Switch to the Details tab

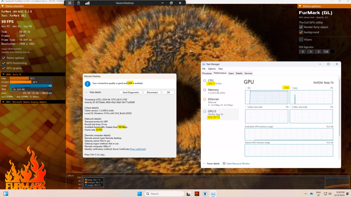pos(239,73)
